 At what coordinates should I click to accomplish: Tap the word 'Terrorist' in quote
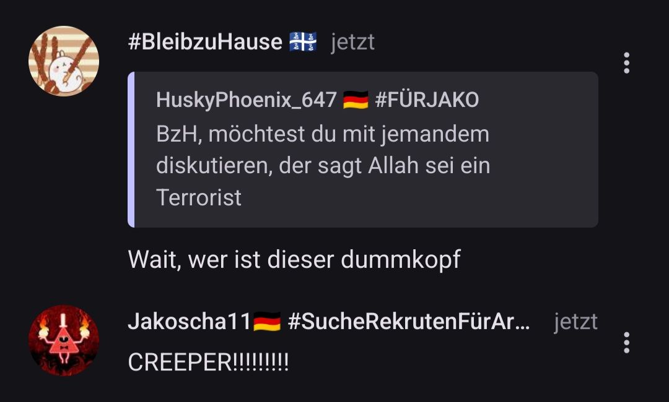pyautogui.click(x=199, y=197)
